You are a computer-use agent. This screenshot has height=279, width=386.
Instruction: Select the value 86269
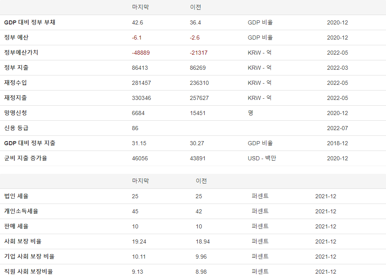click(198, 68)
